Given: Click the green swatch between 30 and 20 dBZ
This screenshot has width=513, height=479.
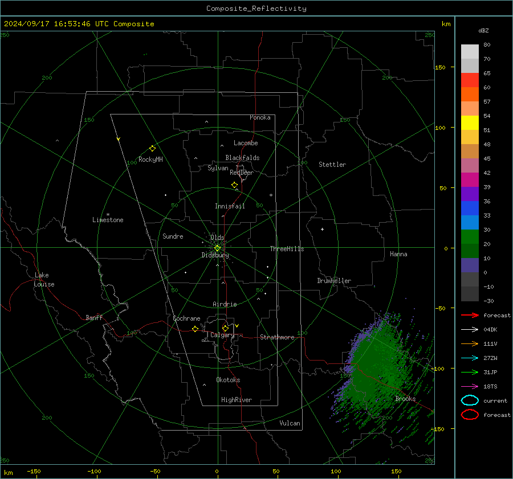Looking at the screenshot, I should coord(470,237).
